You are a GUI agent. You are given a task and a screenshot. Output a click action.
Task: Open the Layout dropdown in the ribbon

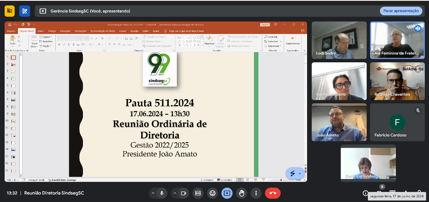tap(47, 37)
